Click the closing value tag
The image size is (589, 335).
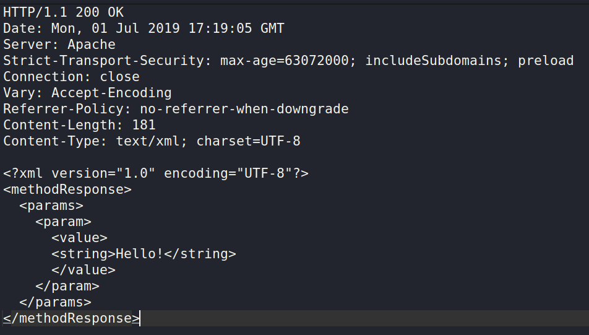click(84, 270)
